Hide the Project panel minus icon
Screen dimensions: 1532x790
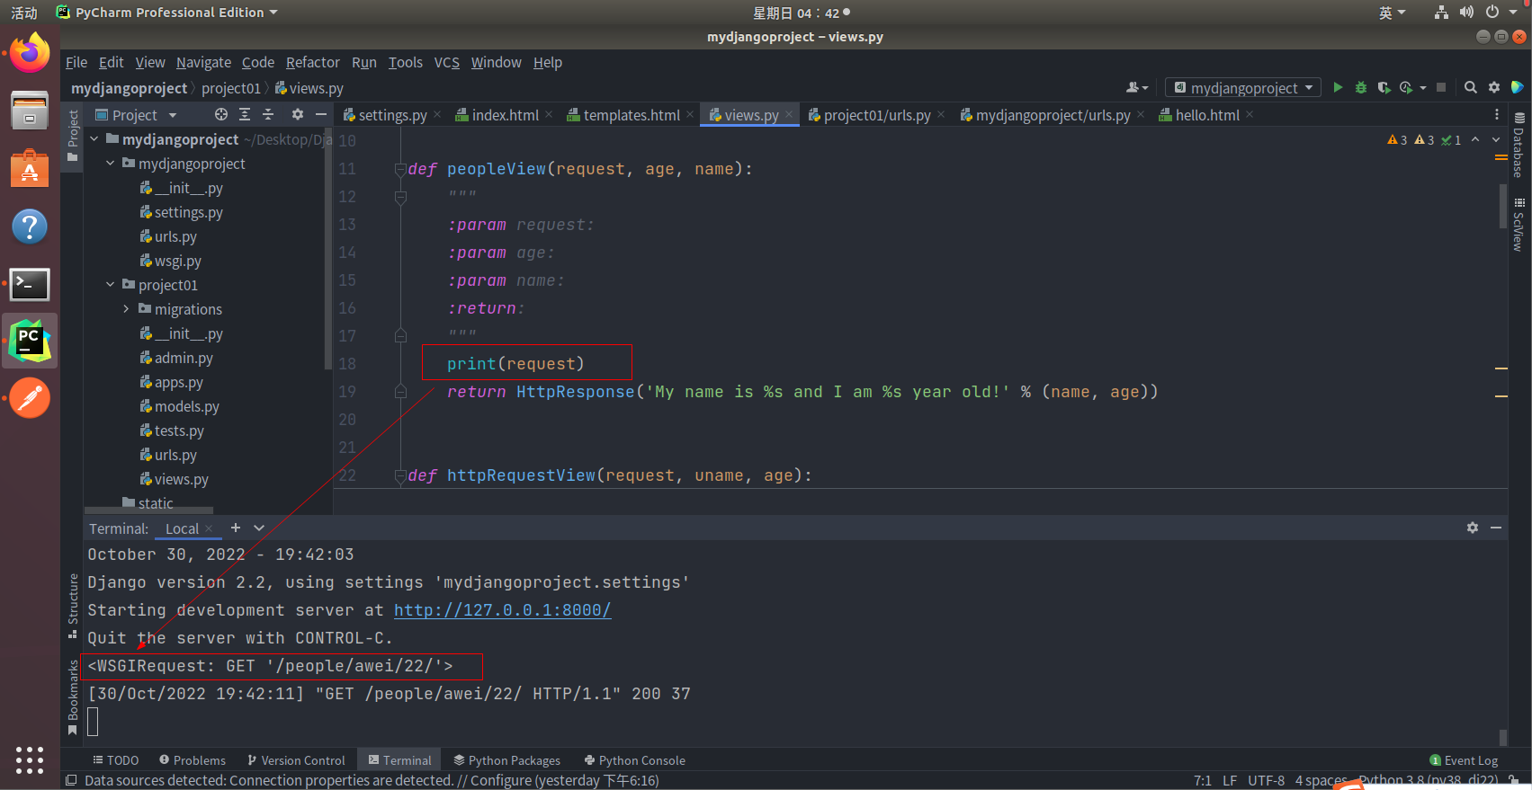coord(321,114)
